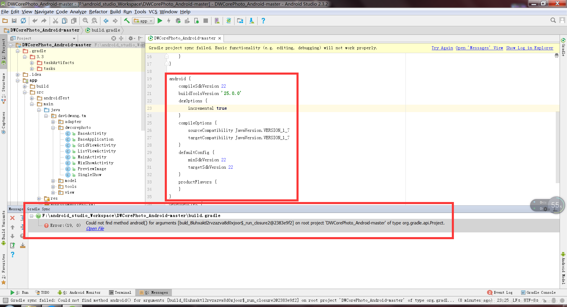Click Scroll from Source target icon

click(114, 38)
